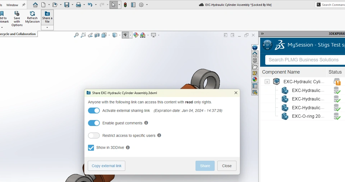Select Zoom to Area tool
The width and height of the screenshot is (345, 182).
(83, 35)
